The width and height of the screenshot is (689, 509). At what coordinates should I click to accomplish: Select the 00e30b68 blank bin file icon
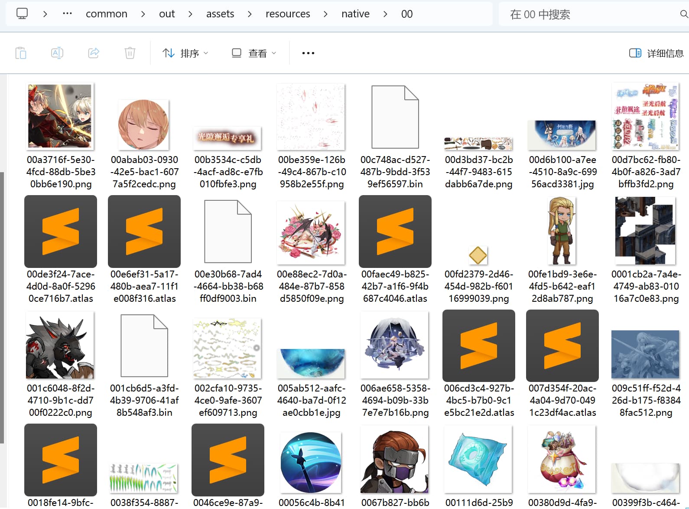click(227, 231)
